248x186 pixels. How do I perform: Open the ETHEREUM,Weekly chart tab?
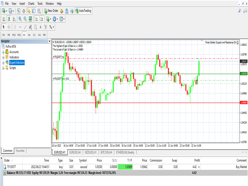tap(125, 152)
